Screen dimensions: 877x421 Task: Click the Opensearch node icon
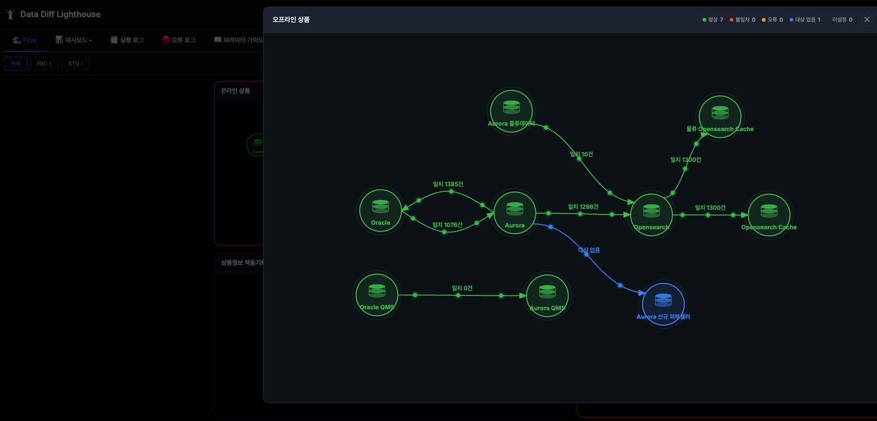[x=651, y=215]
